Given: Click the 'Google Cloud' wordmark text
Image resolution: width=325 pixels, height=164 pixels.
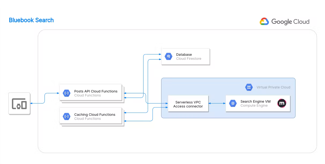Looking at the screenshot, I should point(290,22).
